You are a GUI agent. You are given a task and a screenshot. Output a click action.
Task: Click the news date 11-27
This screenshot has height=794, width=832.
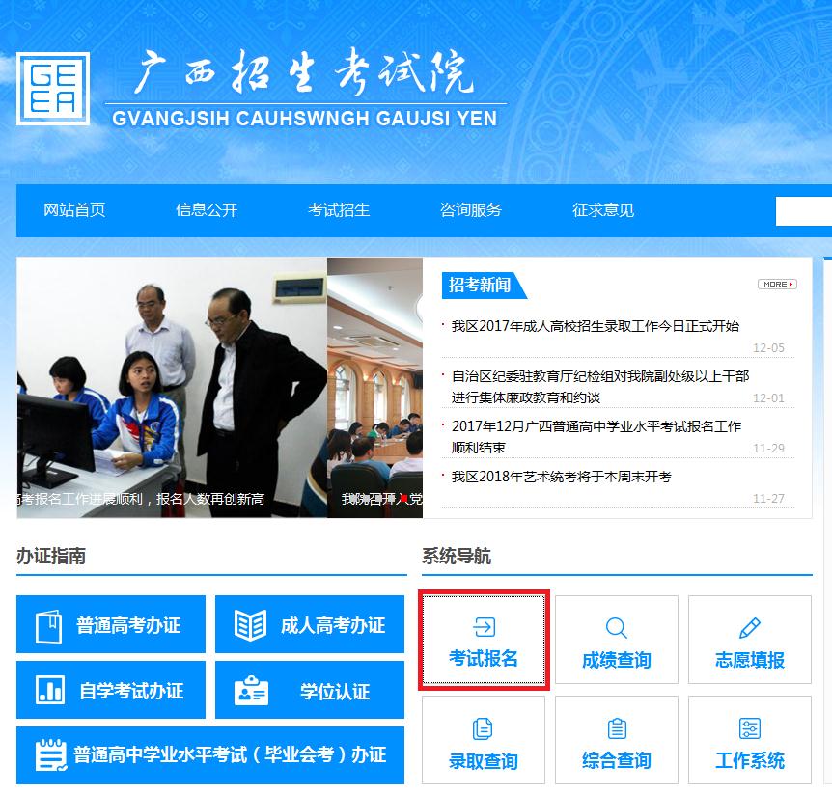pyautogui.click(x=768, y=499)
